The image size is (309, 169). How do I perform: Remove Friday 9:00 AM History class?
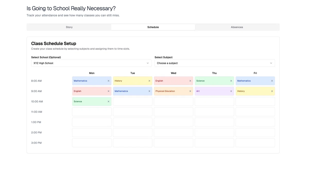pyautogui.click(x=272, y=91)
